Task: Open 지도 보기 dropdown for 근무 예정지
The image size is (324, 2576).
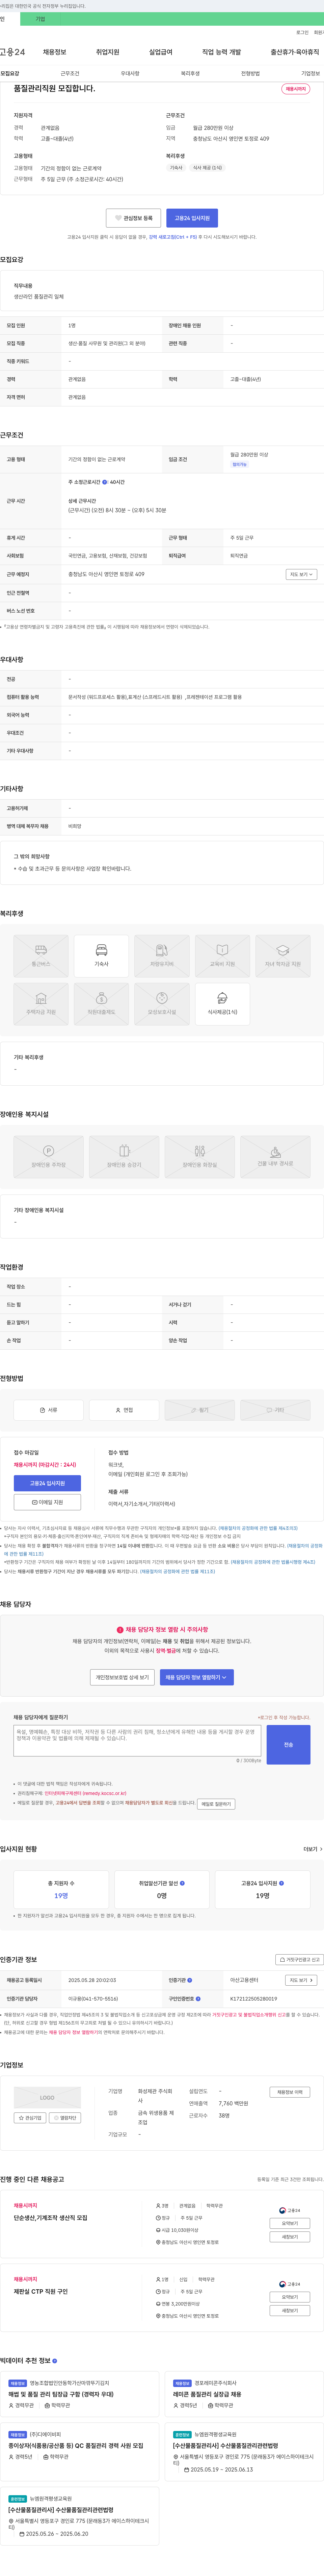Action: pos(301,574)
